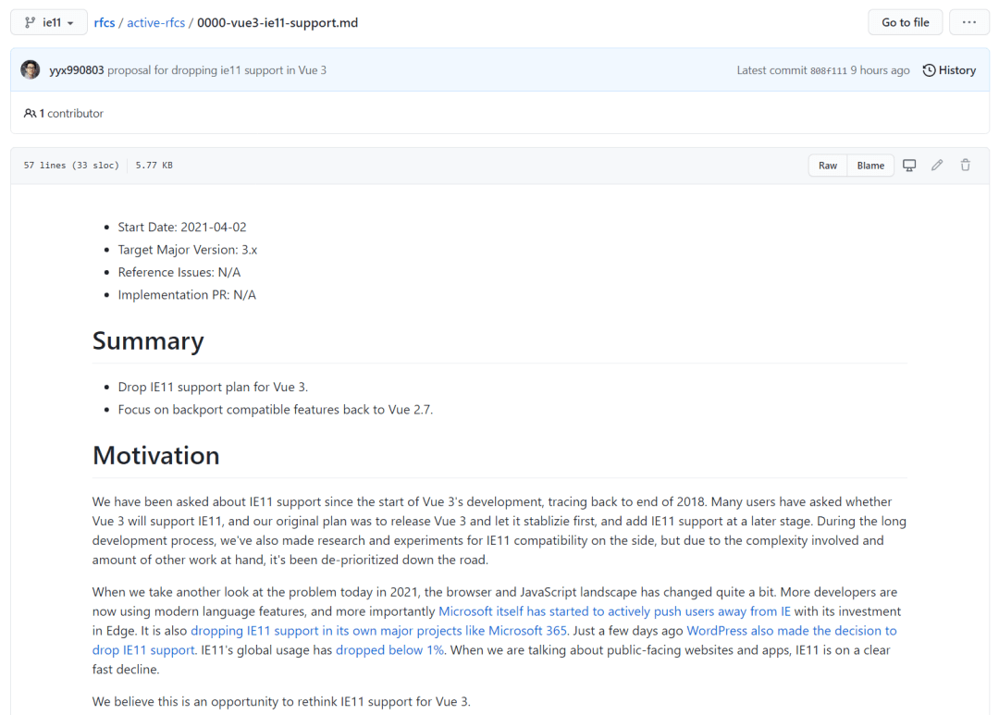Click the yyx990803 author avatar

(31, 69)
